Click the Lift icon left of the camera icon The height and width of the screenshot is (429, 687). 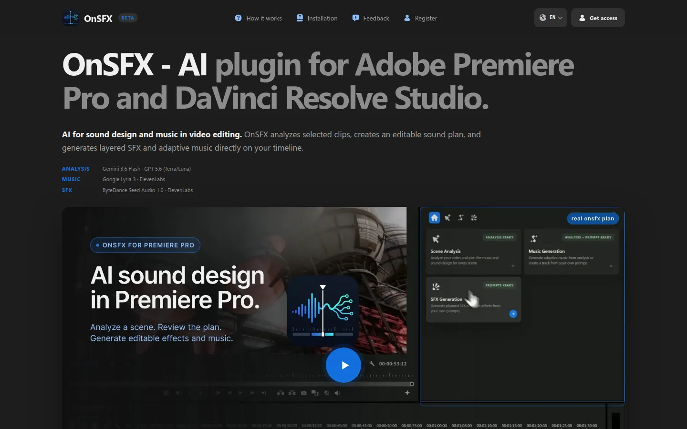coord(281,393)
